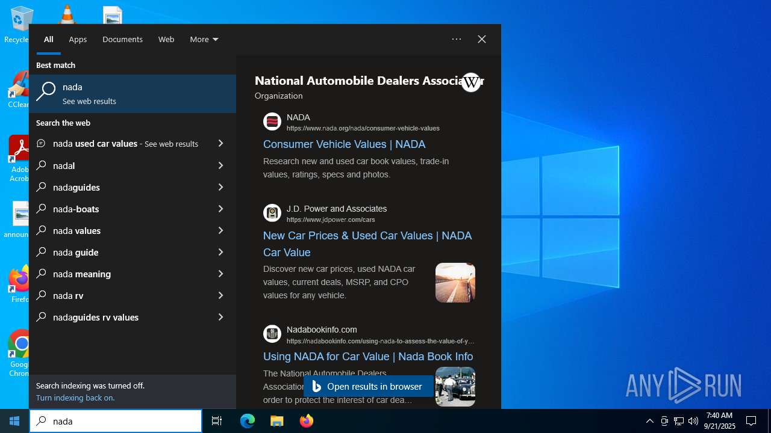Open the More filters dropdown
The width and height of the screenshot is (771, 433).
(204, 39)
